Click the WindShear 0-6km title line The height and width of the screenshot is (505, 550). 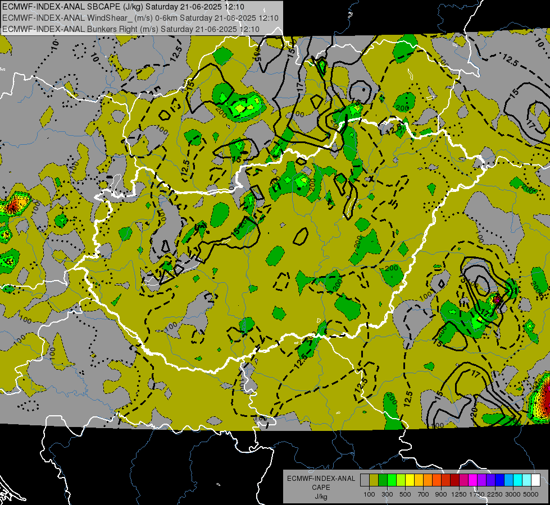[140, 18]
